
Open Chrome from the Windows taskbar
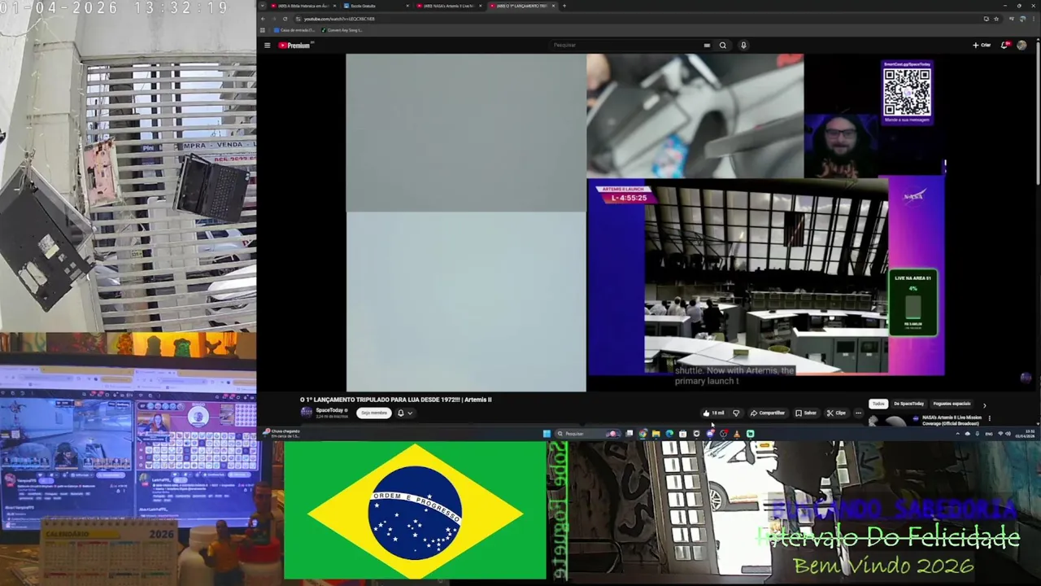click(x=642, y=434)
